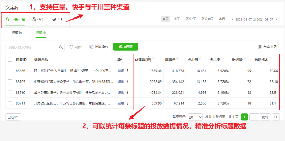Image resolution: width=285 pixels, height=141 pixels.
Task: Open more options for row 86711
Action: pos(128,103)
